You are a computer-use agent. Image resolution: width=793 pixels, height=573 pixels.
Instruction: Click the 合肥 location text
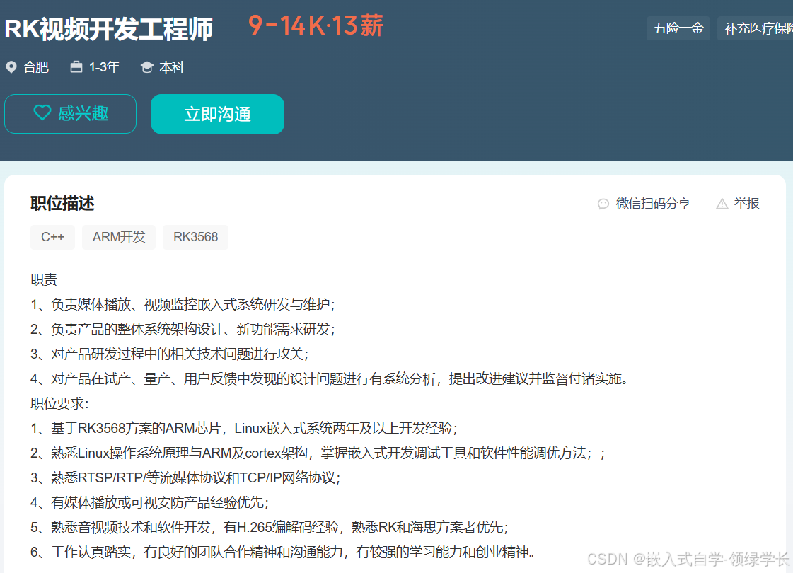36,67
